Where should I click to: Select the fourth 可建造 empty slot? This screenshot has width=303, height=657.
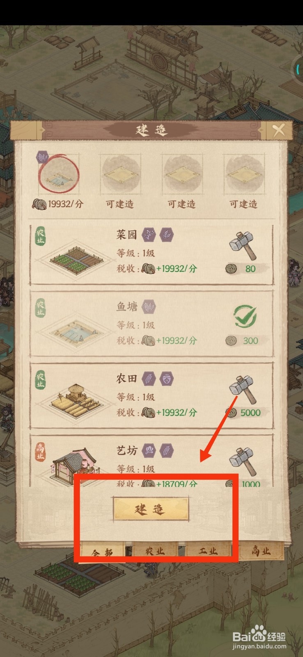pos(243,175)
